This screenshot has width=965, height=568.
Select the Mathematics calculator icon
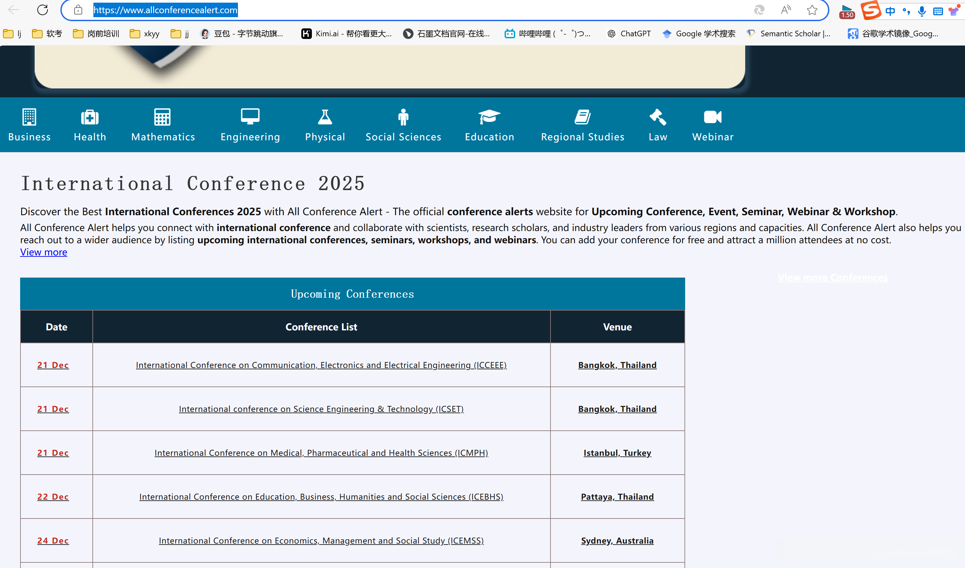click(x=162, y=117)
